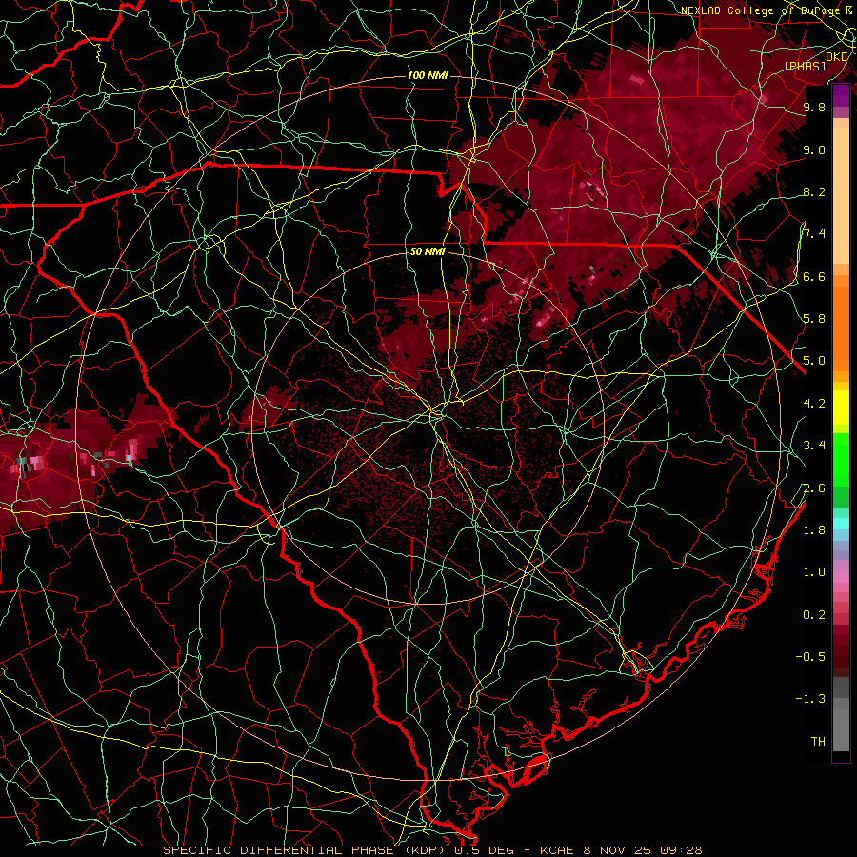Click the "NEXLAB-College of DuPage" credit text
857x857 pixels.
761,10
